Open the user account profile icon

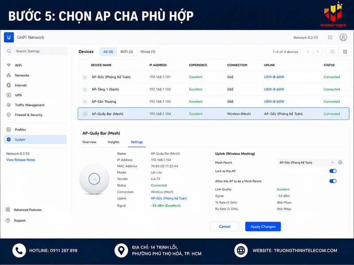tap(343, 38)
